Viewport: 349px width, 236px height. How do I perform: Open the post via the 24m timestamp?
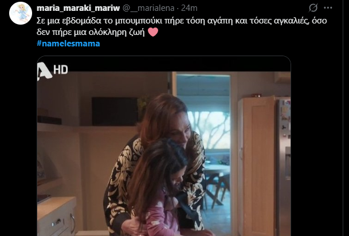tap(189, 8)
